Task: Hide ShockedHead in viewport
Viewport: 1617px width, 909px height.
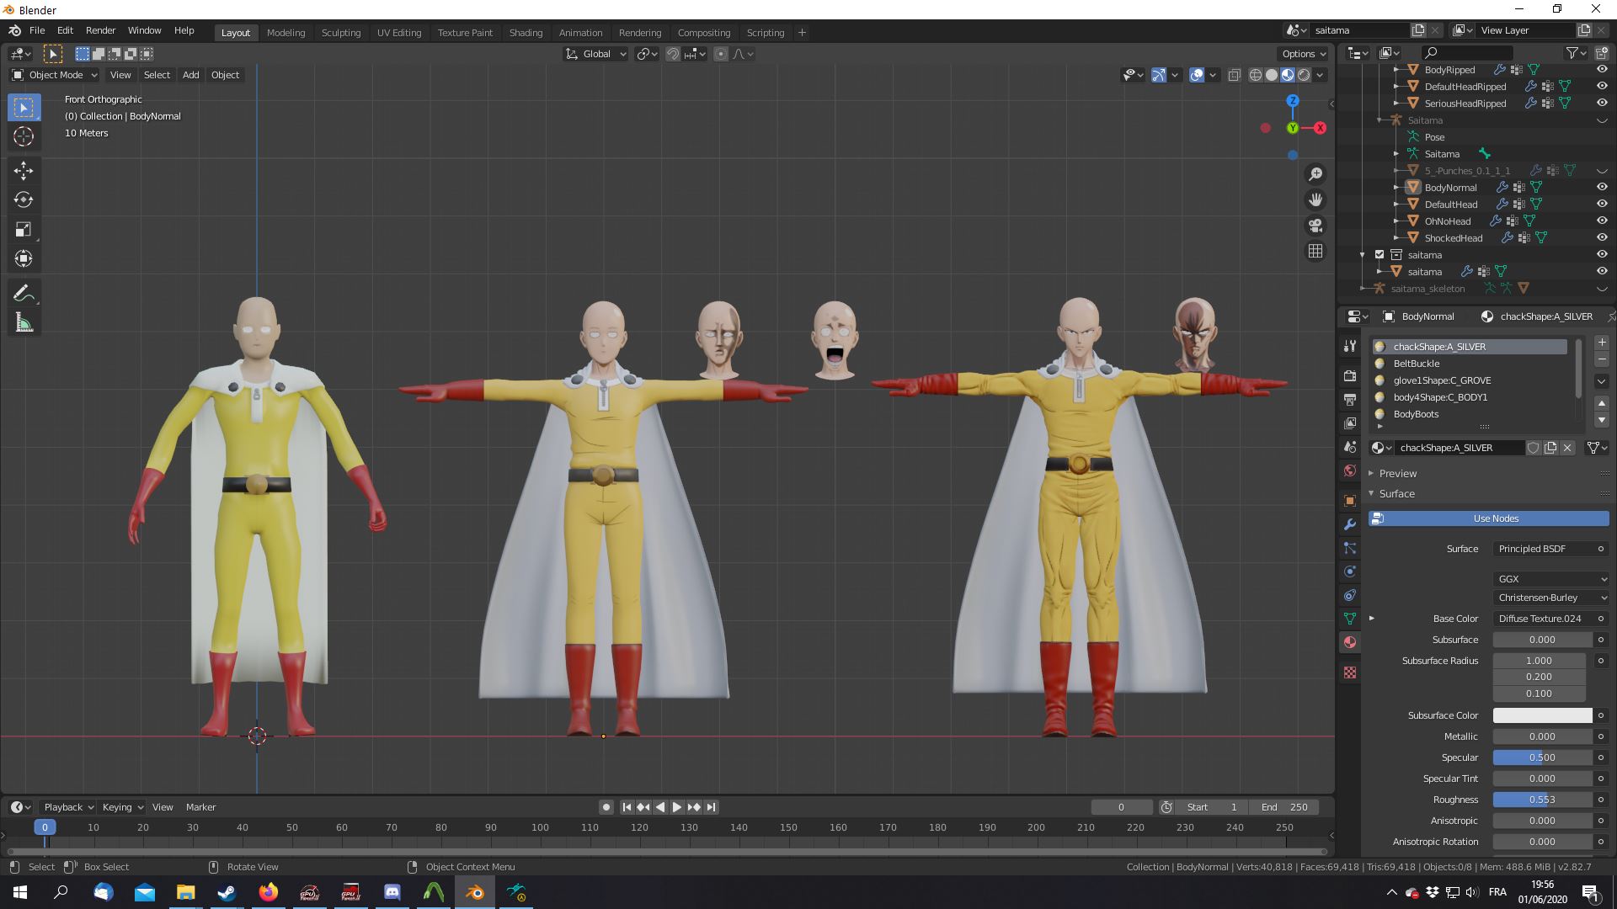Action: [x=1602, y=237]
